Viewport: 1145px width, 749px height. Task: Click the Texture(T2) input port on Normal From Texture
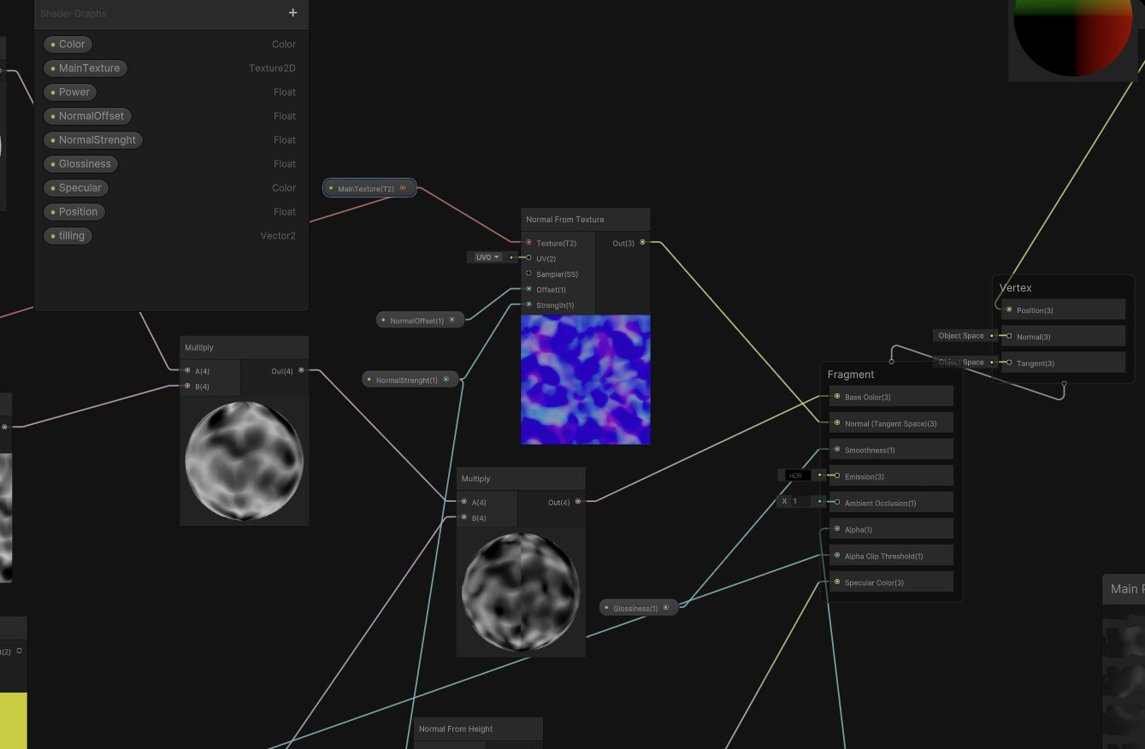[529, 243]
